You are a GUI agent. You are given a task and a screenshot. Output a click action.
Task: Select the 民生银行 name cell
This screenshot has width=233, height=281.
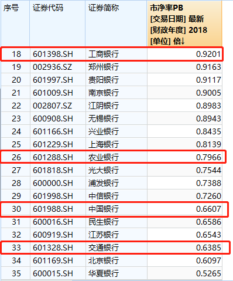[x=104, y=222]
